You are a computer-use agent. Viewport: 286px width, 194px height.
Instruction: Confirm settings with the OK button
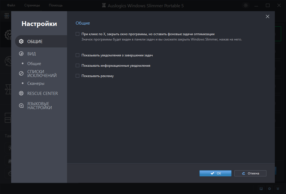[x=215, y=173]
